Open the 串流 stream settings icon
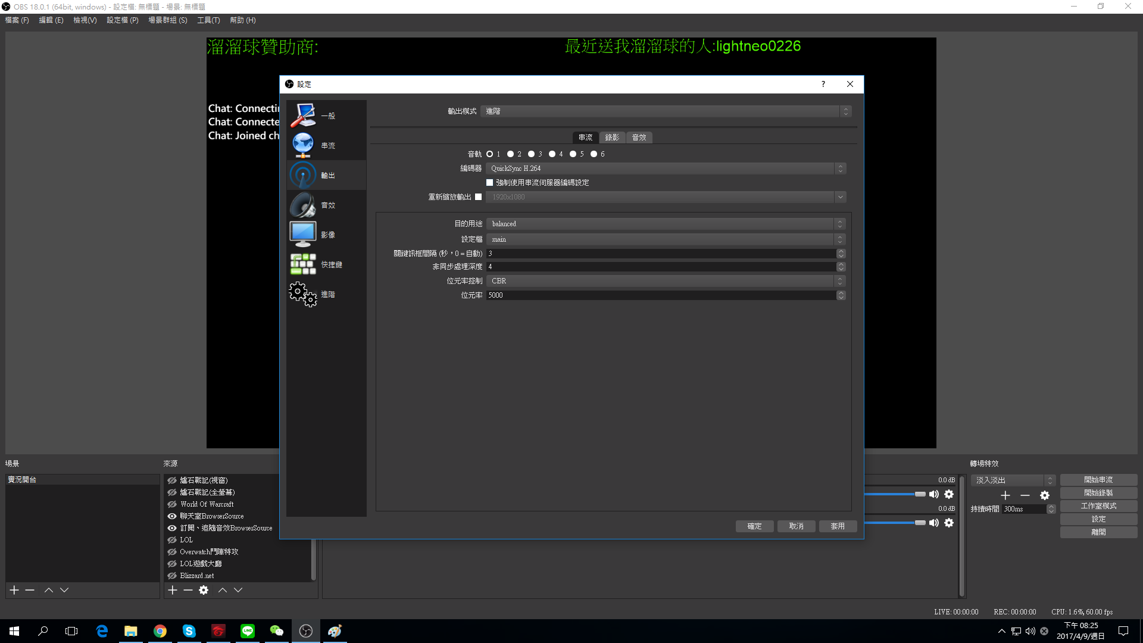This screenshot has width=1143, height=643. (x=303, y=145)
